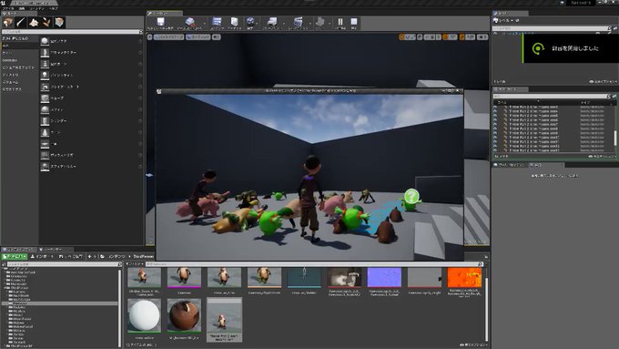Select the Paint mode brush icon
Screen dimensions: 619x349
[21, 22]
